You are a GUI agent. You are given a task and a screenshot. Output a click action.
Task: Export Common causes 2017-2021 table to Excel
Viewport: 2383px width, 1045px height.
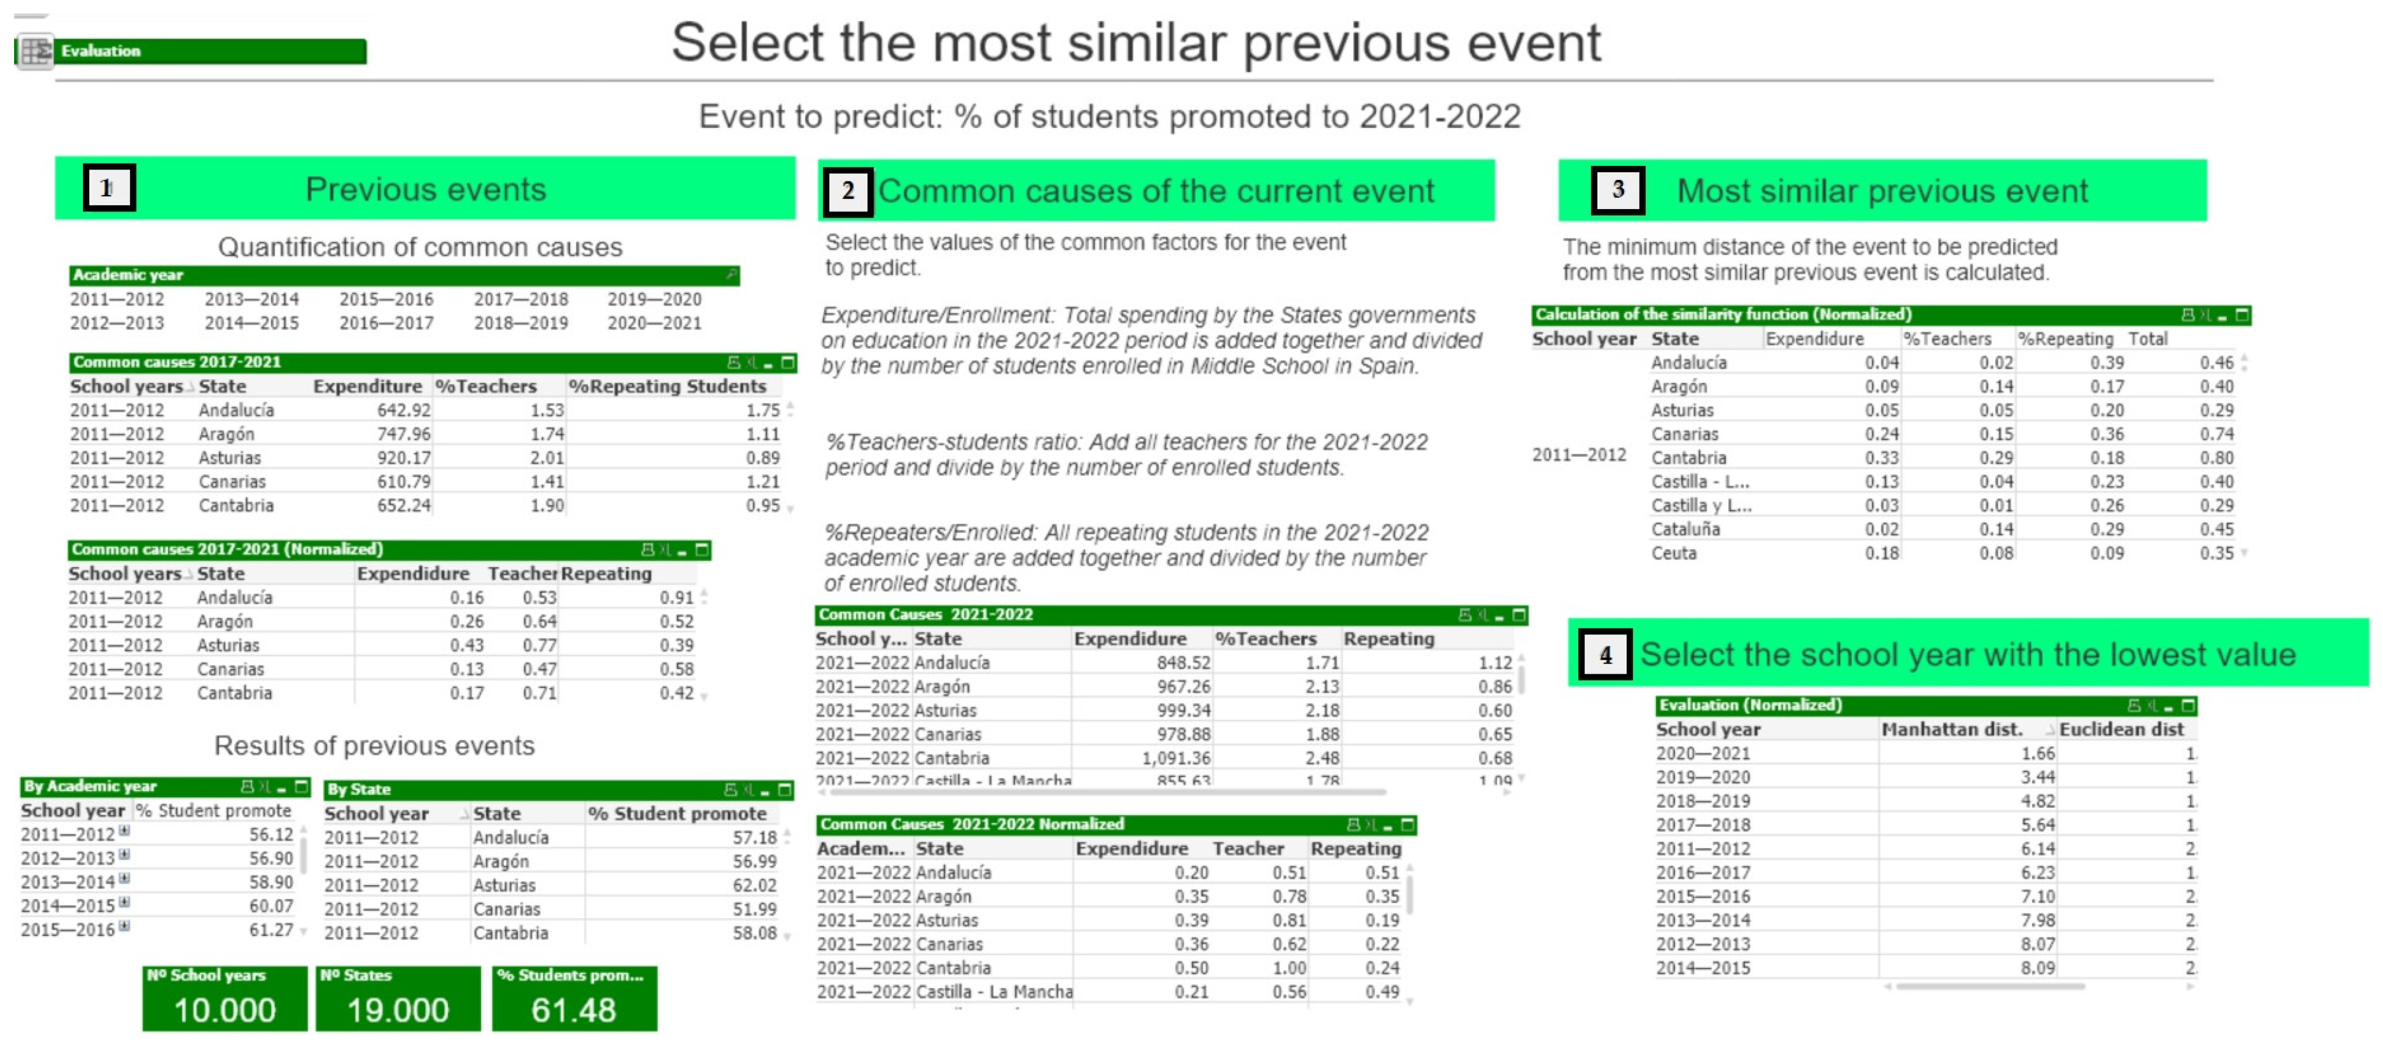(751, 362)
